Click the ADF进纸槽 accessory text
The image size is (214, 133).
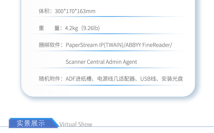click(x=78, y=79)
